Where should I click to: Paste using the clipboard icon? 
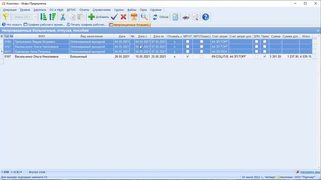pyautogui.click(x=81, y=17)
